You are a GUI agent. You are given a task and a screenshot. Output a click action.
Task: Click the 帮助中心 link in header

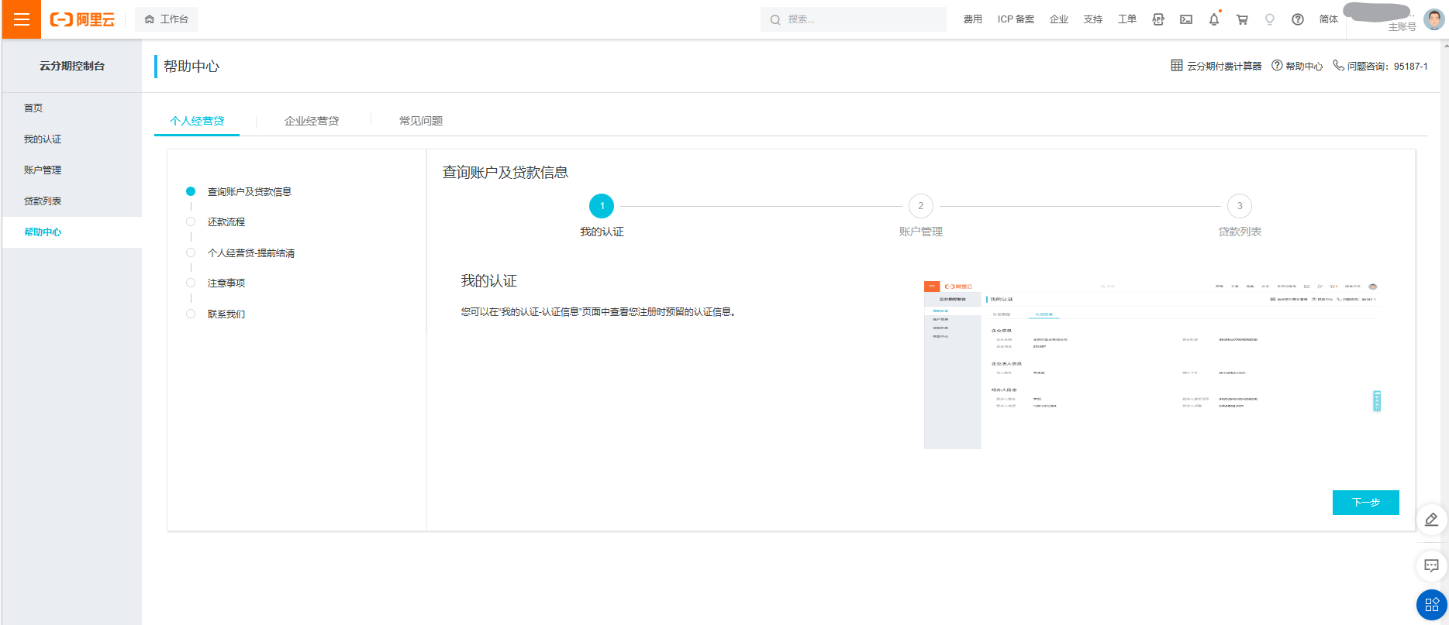(1297, 66)
